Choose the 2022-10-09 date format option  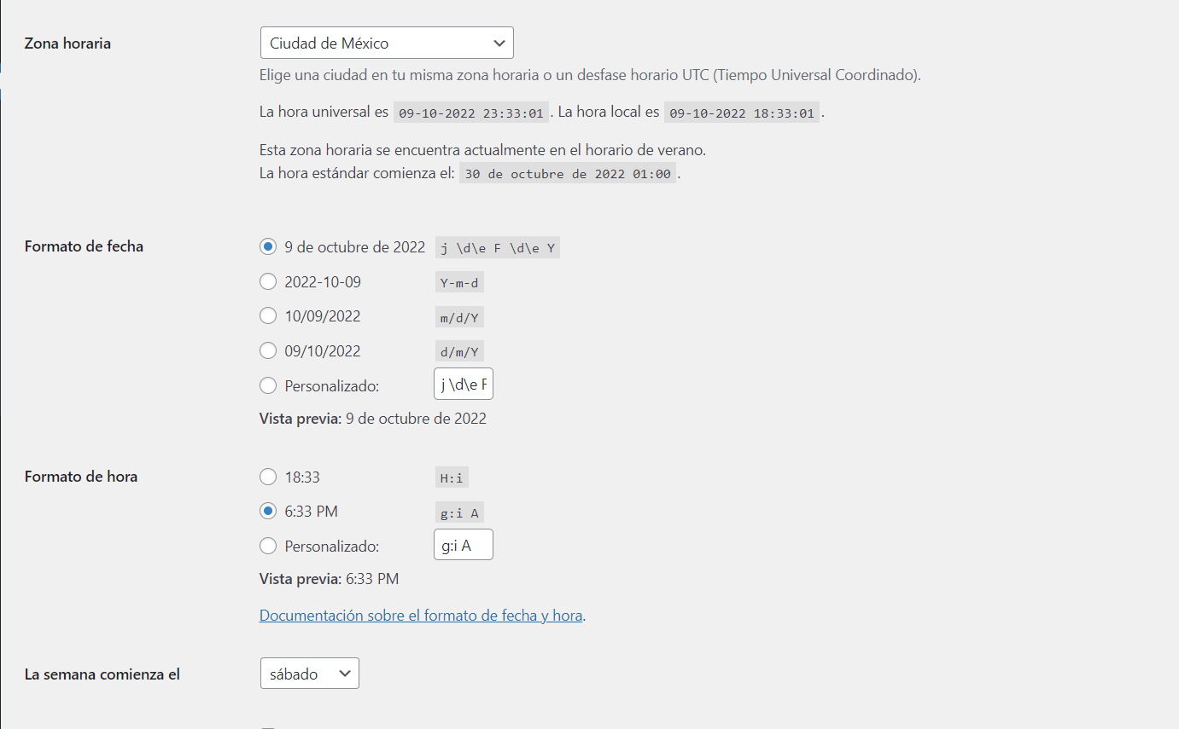click(268, 281)
